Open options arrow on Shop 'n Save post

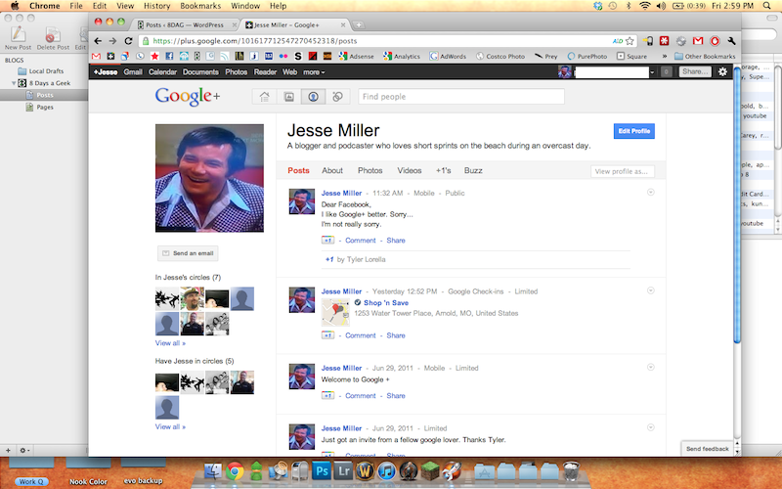[651, 290]
